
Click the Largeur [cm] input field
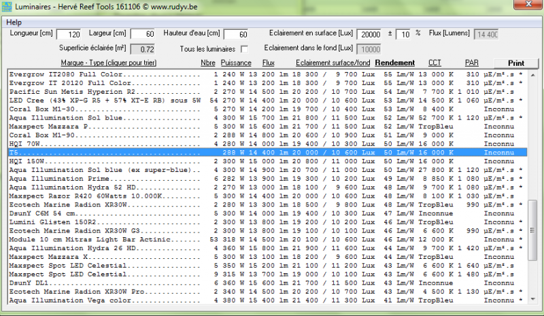tap(143, 34)
